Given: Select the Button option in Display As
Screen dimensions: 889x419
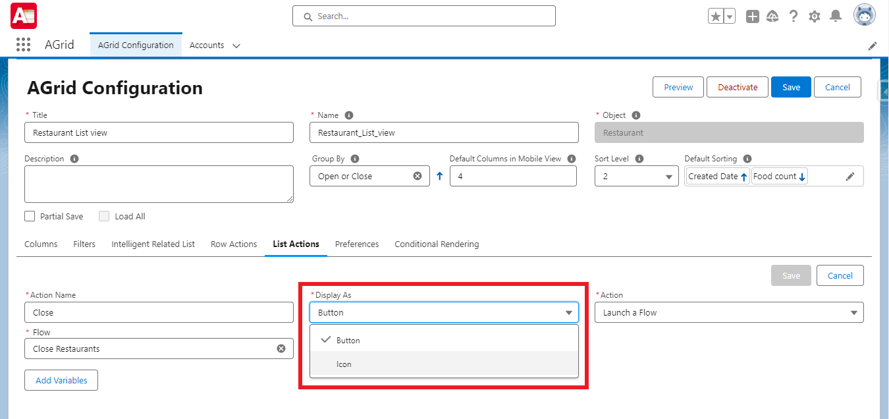Looking at the screenshot, I should click(x=444, y=340).
